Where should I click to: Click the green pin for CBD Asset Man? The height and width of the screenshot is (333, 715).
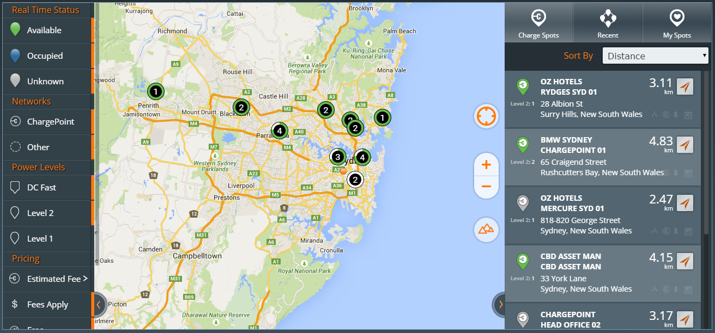[x=523, y=262]
